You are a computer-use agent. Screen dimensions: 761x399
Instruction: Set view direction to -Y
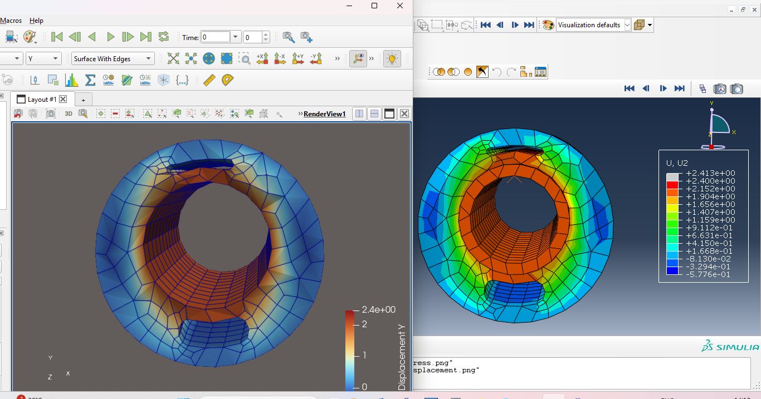[316, 58]
